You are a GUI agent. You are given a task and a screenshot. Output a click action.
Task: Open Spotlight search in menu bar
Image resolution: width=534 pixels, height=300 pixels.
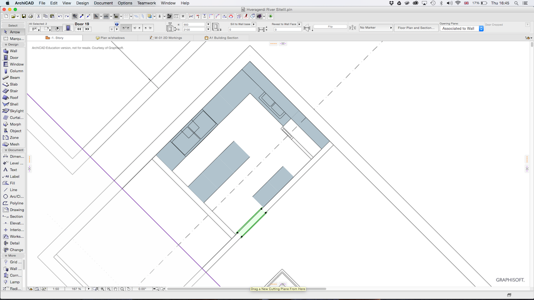(516, 3)
